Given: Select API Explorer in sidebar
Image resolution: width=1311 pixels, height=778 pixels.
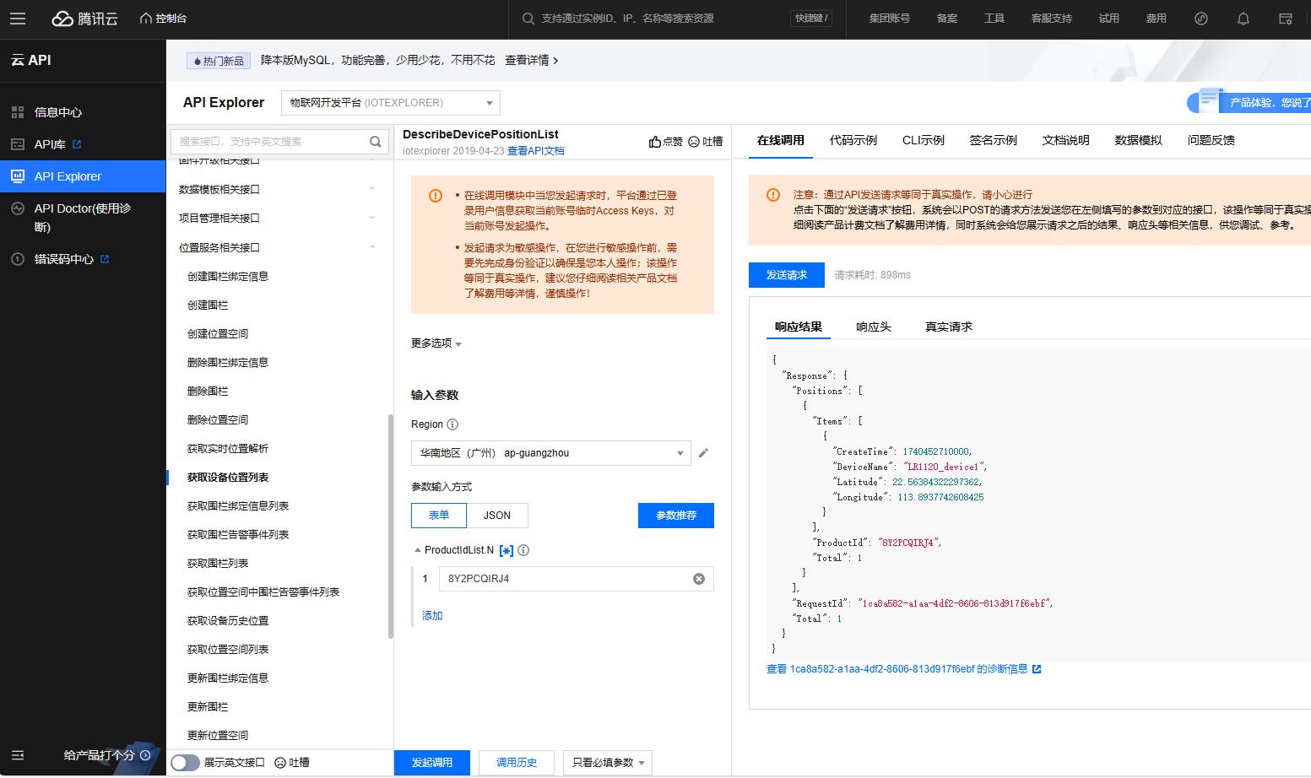Looking at the screenshot, I should (x=83, y=176).
